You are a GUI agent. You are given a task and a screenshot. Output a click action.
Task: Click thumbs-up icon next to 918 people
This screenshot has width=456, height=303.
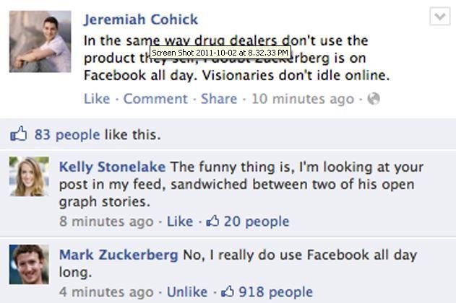[228, 292]
